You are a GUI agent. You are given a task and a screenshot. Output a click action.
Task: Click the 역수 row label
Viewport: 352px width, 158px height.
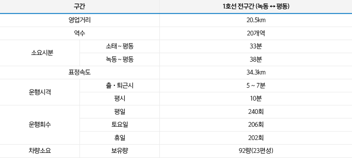click(x=79, y=33)
